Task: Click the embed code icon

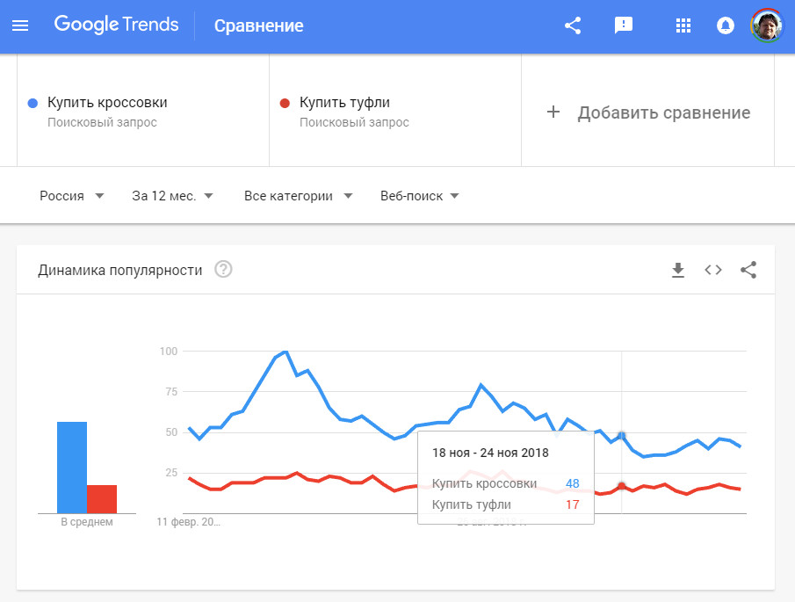Action: pos(713,270)
